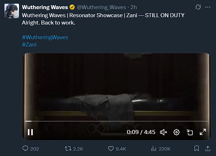Screen dimensions: 216x156
Task: Open the #Zani hashtag link
Action: click(x=29, y=45)
